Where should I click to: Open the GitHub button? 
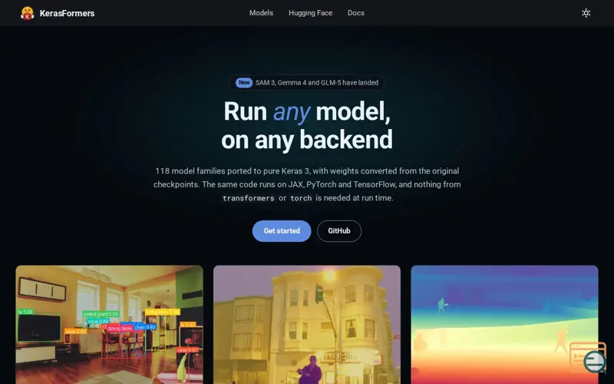coord(339,231)
